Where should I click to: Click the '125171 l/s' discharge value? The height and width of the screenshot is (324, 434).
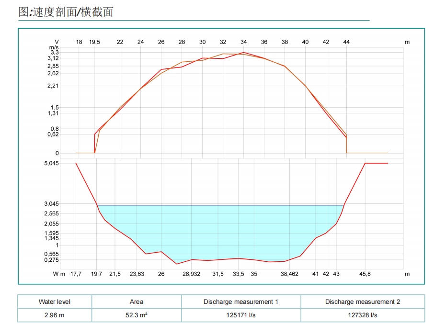[x=241, y=315]
